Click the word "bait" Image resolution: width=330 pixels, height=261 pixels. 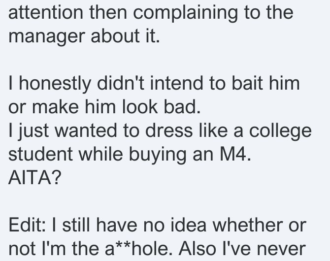point(247,83)
